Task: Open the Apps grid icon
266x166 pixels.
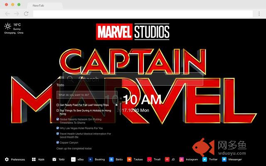Action: [x=34, y=159]
